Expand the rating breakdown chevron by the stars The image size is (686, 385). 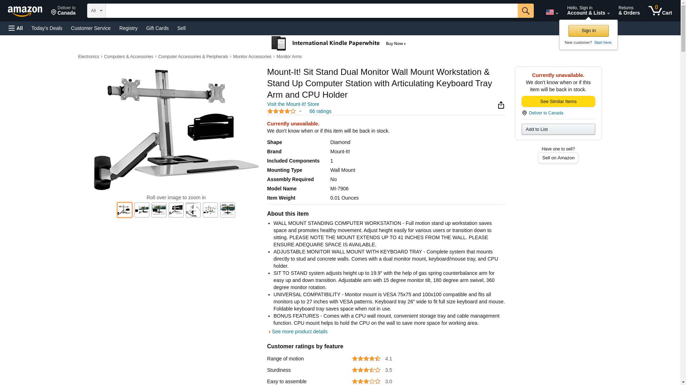tap(300, 111)
